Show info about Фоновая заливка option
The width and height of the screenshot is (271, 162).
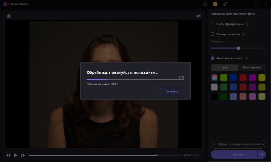[x=246, y=58]
